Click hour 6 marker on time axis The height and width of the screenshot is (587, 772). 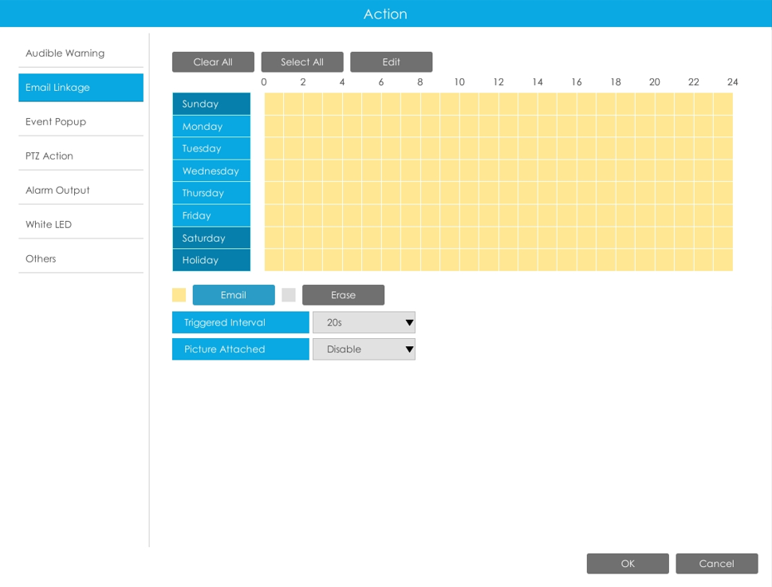click(381, 82)
